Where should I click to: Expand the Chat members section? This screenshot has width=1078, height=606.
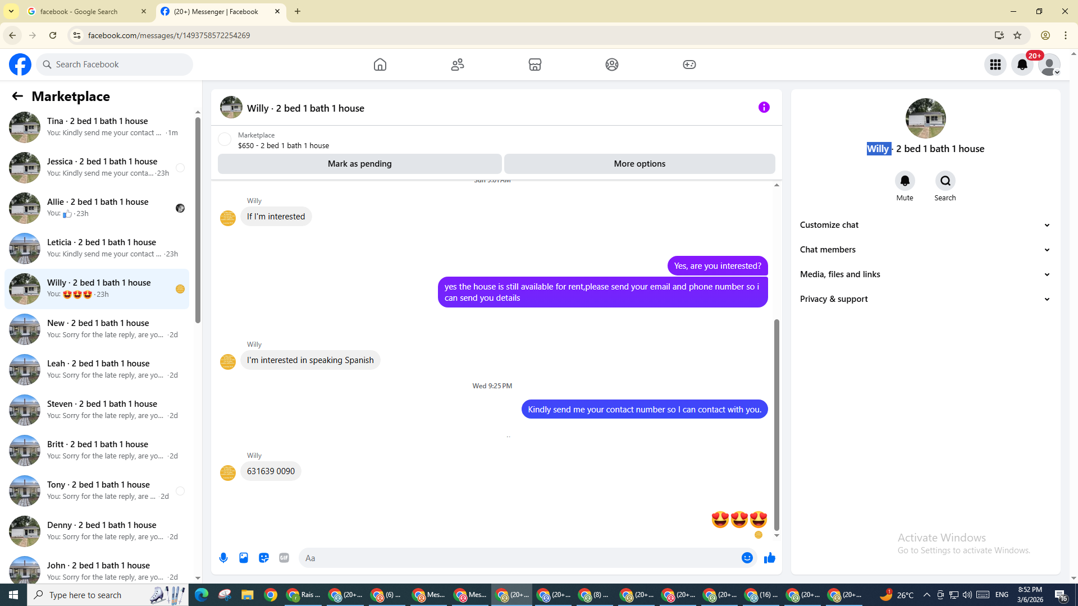coord(925,250)
